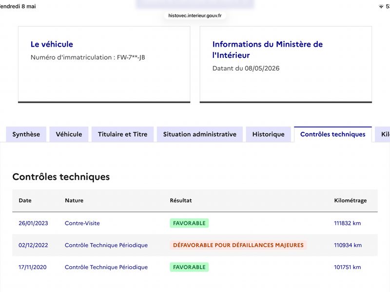Open the Synthèse tab
This screenshot has height=292, width=390.
pyautogui.click(x=26, y=134)
